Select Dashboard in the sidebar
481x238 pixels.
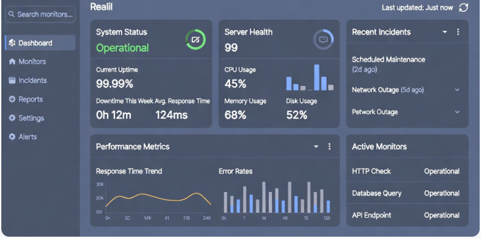40,43
